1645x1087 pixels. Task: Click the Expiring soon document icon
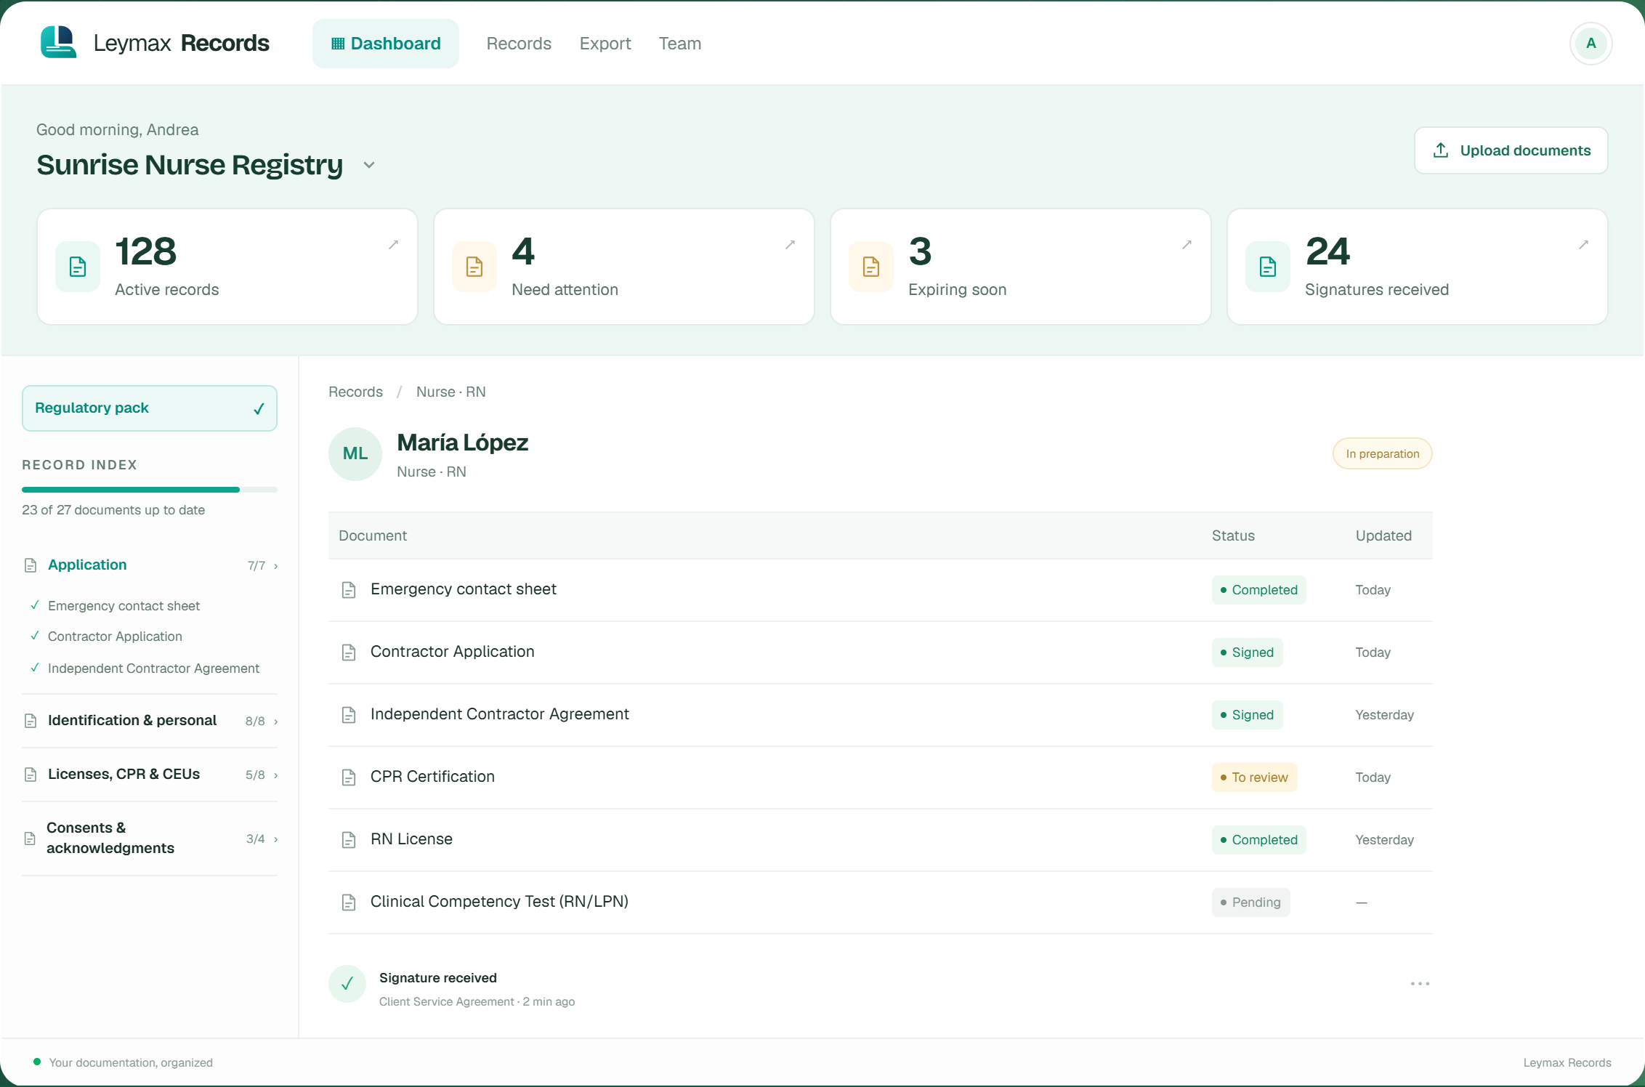(x=871, y=267)
